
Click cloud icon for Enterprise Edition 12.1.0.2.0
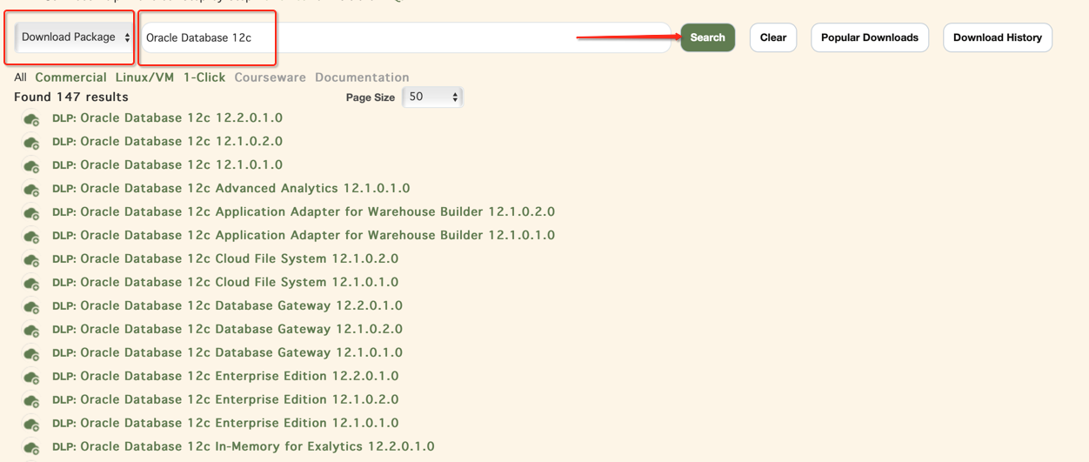click(31, 401)
